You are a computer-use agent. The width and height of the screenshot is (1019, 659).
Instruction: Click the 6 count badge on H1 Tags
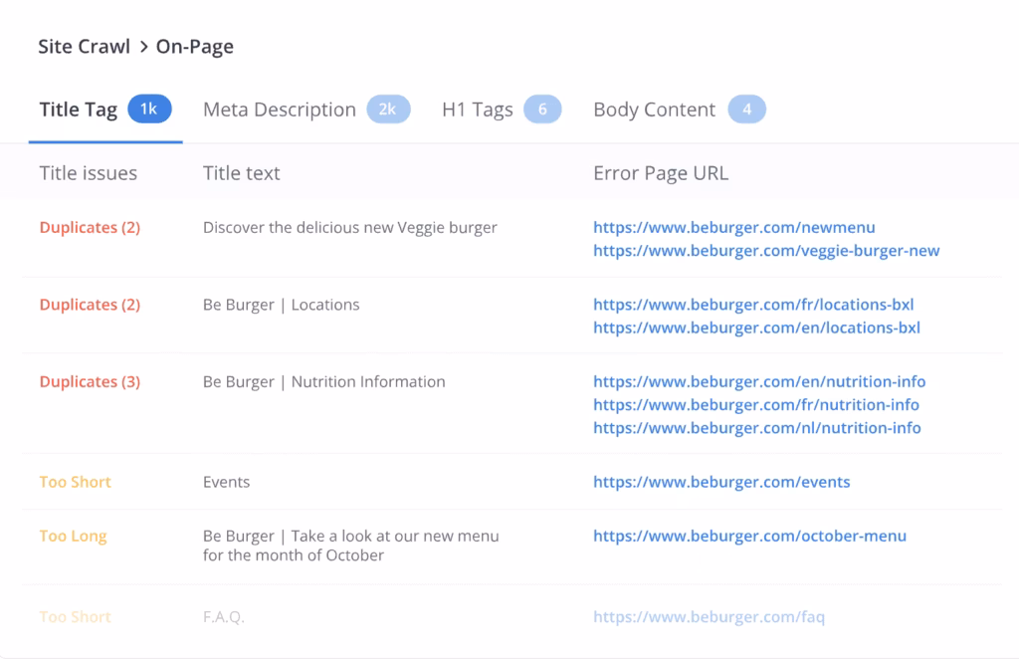pos(542,110)
